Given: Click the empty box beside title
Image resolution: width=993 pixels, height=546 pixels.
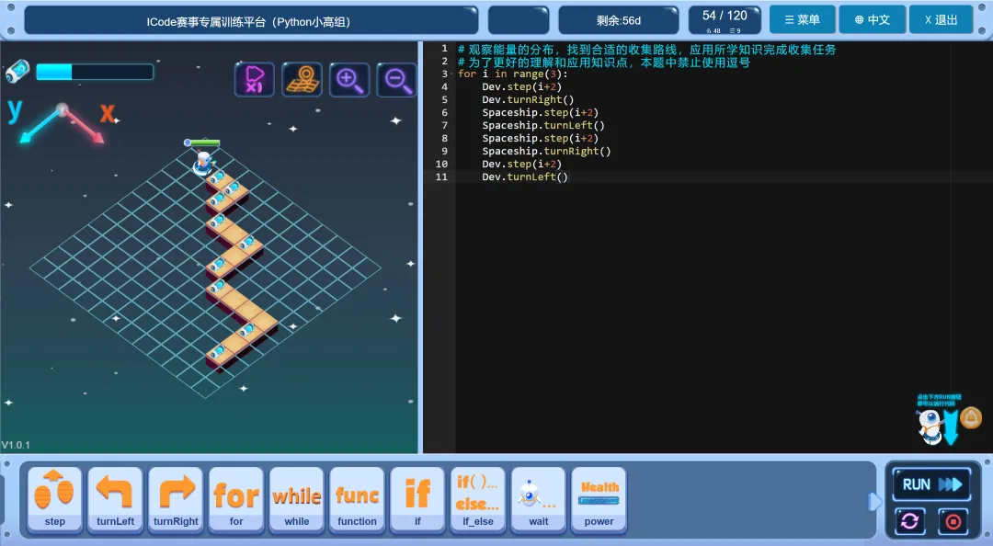Looking at the screenshot, I should pos(518,19).
